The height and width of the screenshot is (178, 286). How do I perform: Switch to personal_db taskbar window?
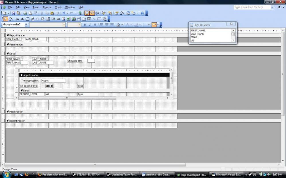point(157,175)
